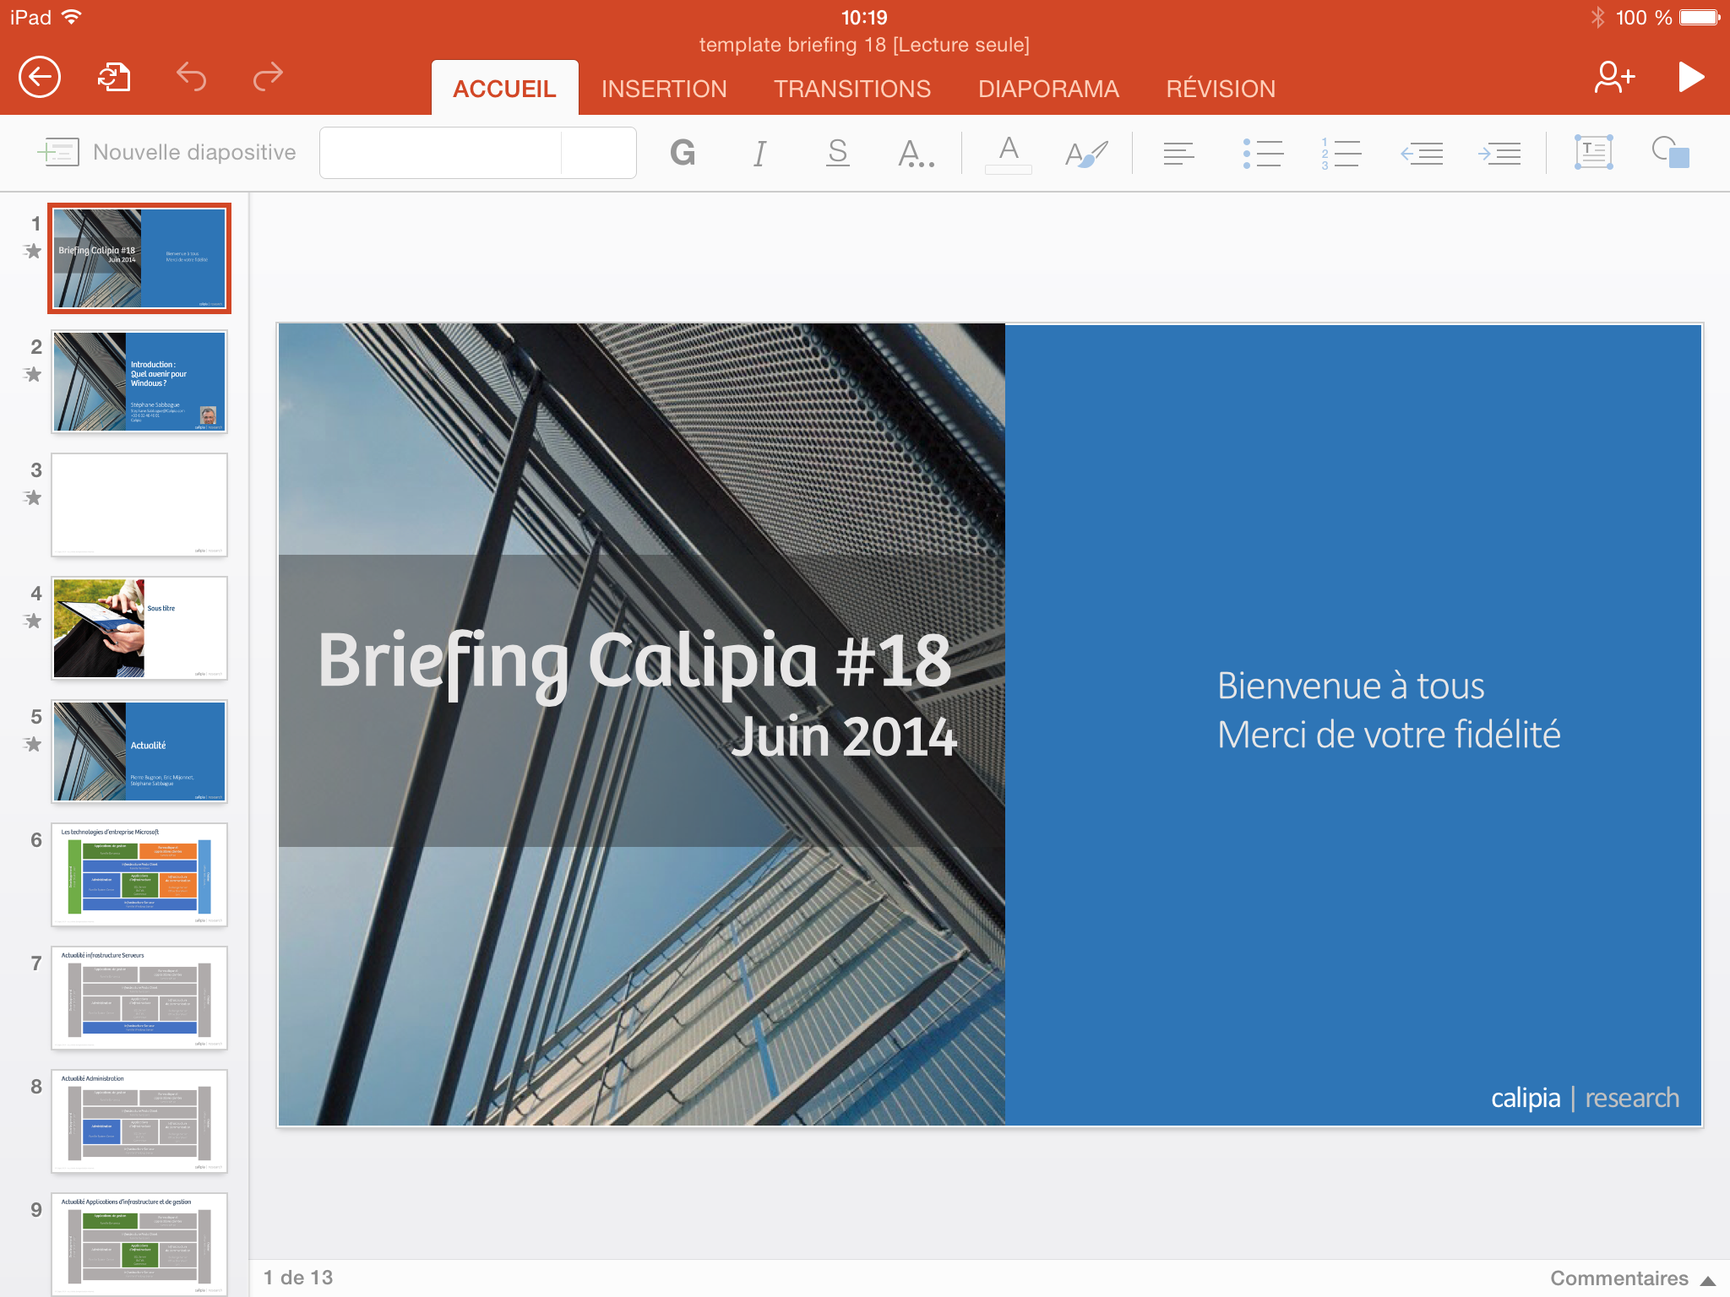Toggle italic formatting

click(759, 153)
